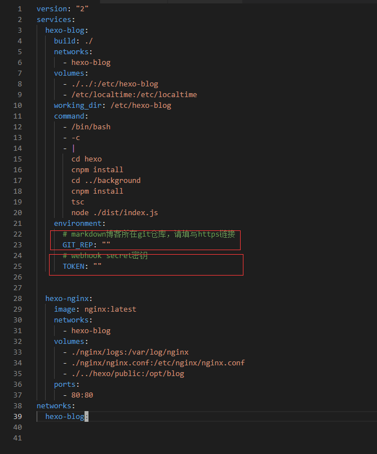
Task: Click the "image: nginx:latest" line
Action: tap(95, 309)
